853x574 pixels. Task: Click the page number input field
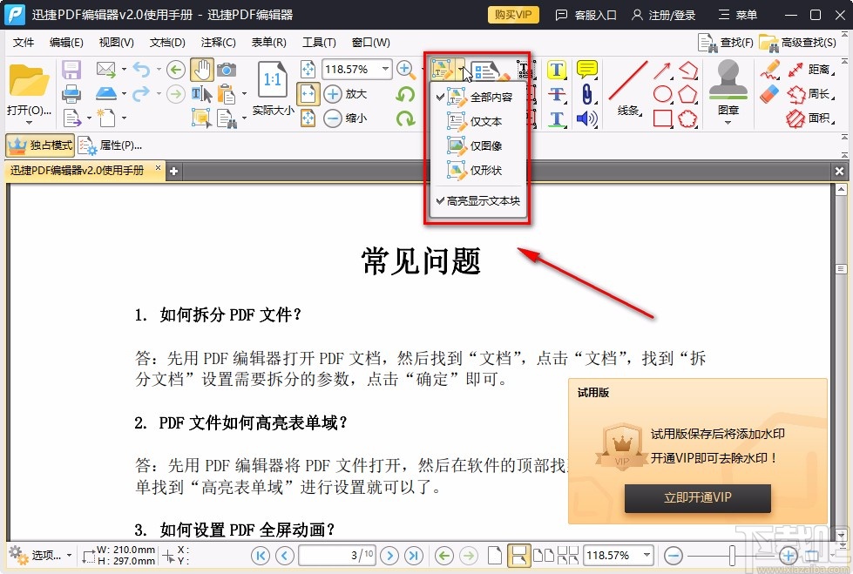(x=334, y=555)
